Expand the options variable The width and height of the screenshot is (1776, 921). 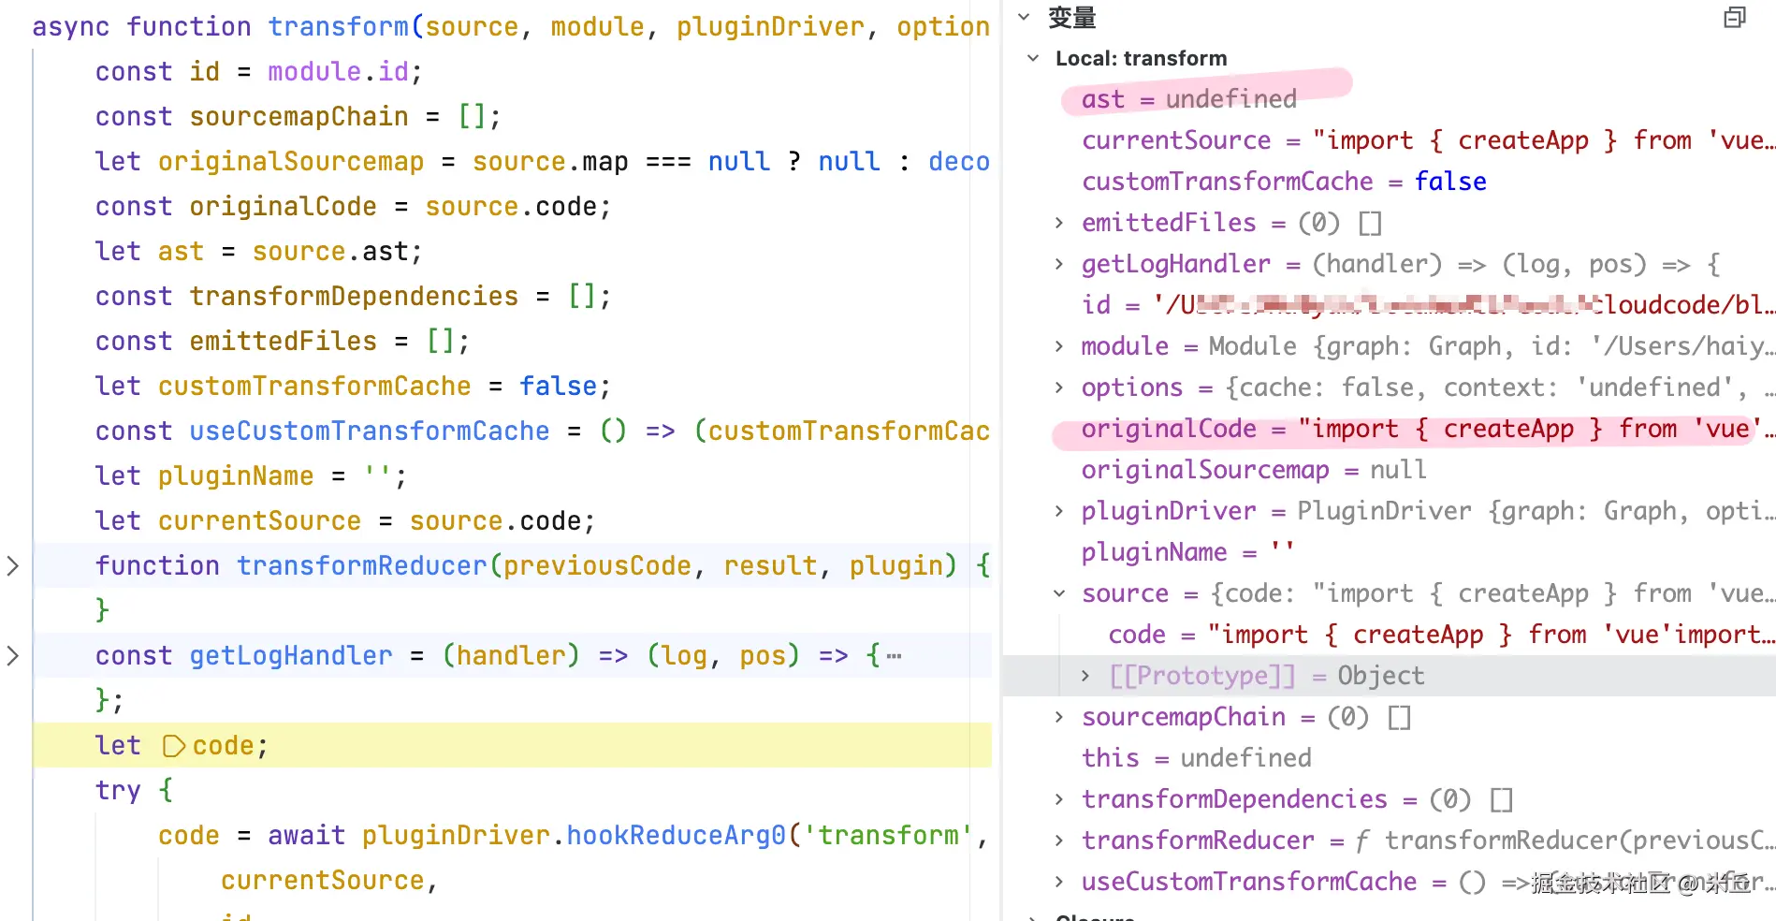pos(1058,387)
